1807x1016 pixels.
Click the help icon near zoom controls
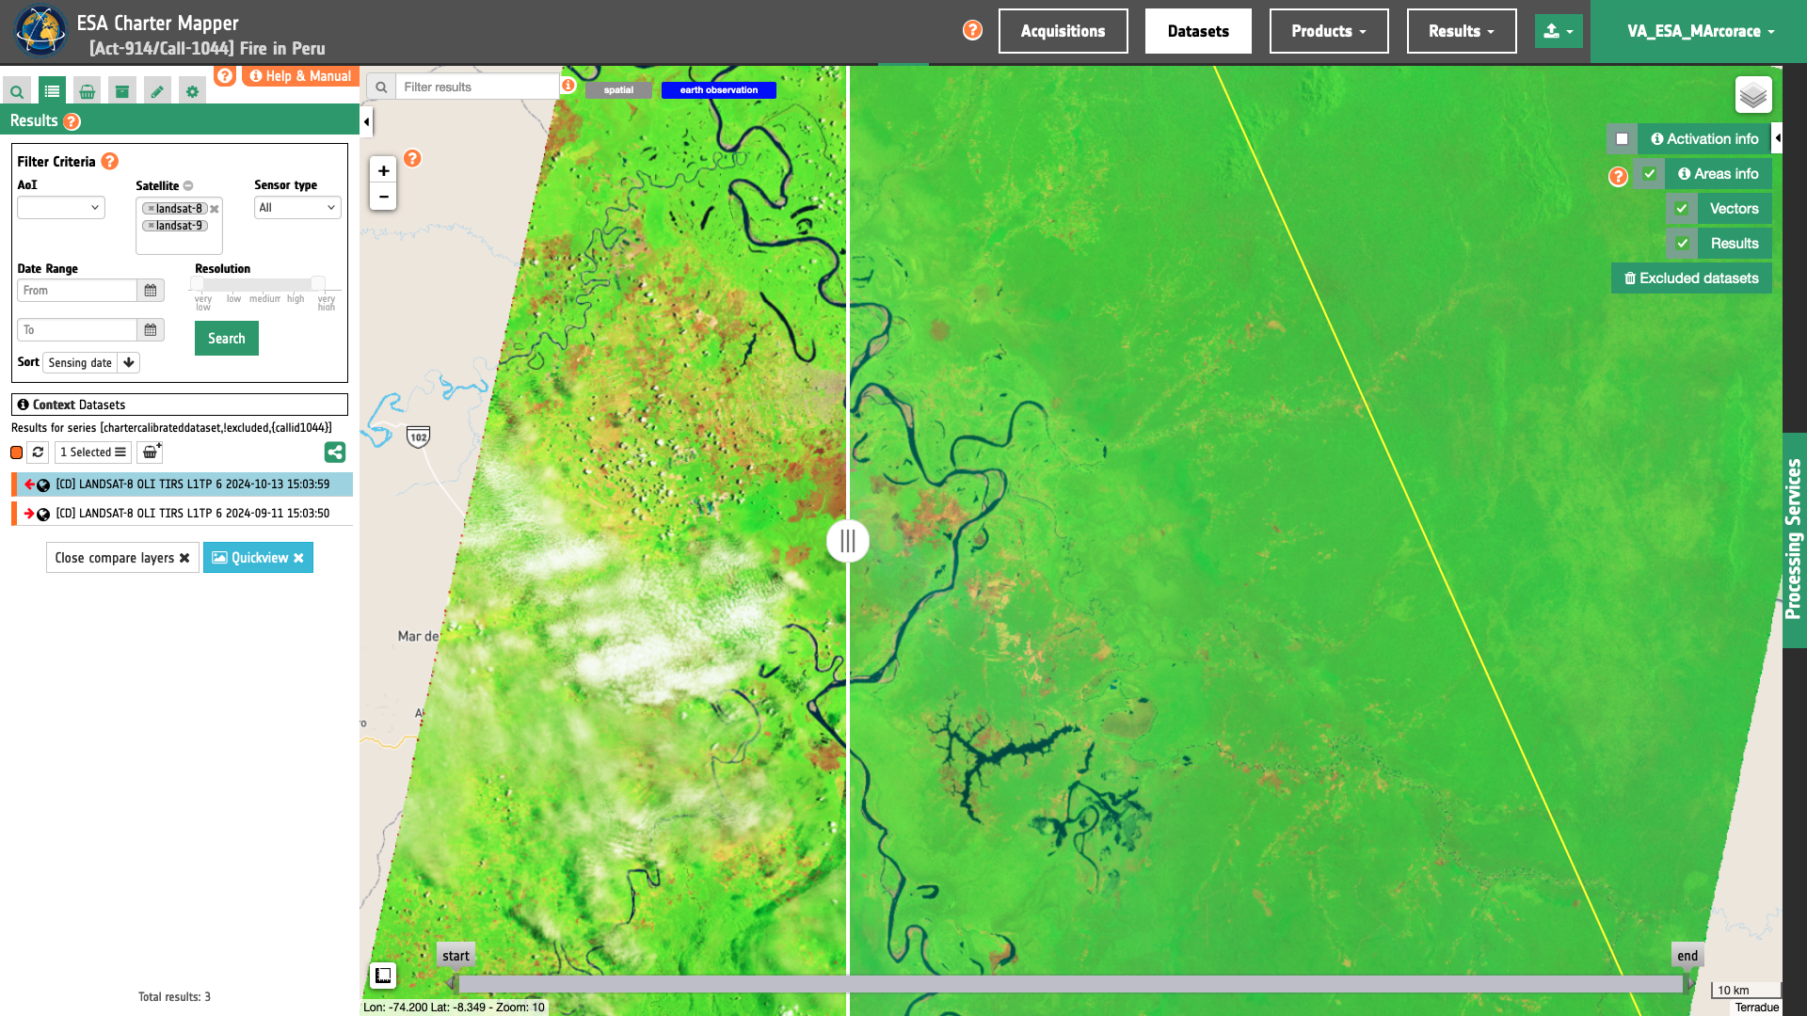click(x=412, y=158)
